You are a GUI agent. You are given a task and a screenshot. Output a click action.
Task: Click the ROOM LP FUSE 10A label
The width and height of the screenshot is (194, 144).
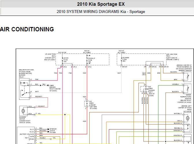92,60
